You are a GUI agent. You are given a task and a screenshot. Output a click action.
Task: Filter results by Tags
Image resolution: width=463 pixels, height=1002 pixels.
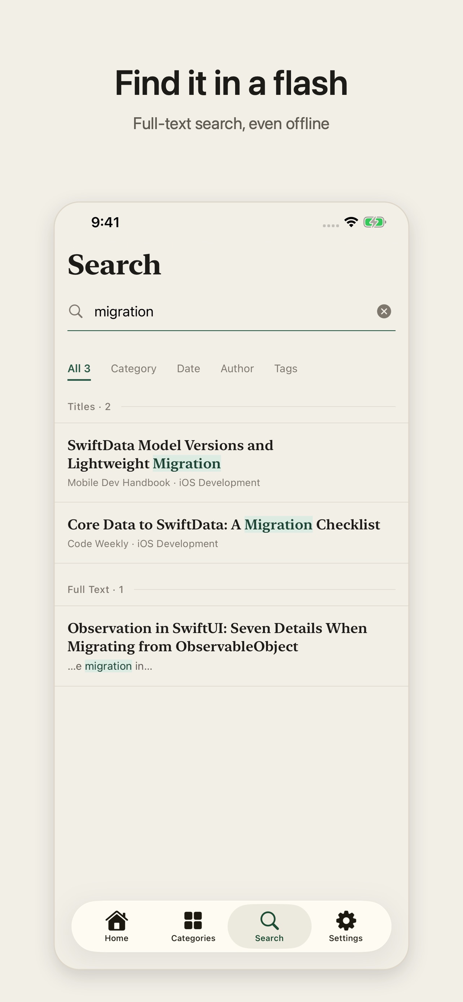[x=286, y=368]
